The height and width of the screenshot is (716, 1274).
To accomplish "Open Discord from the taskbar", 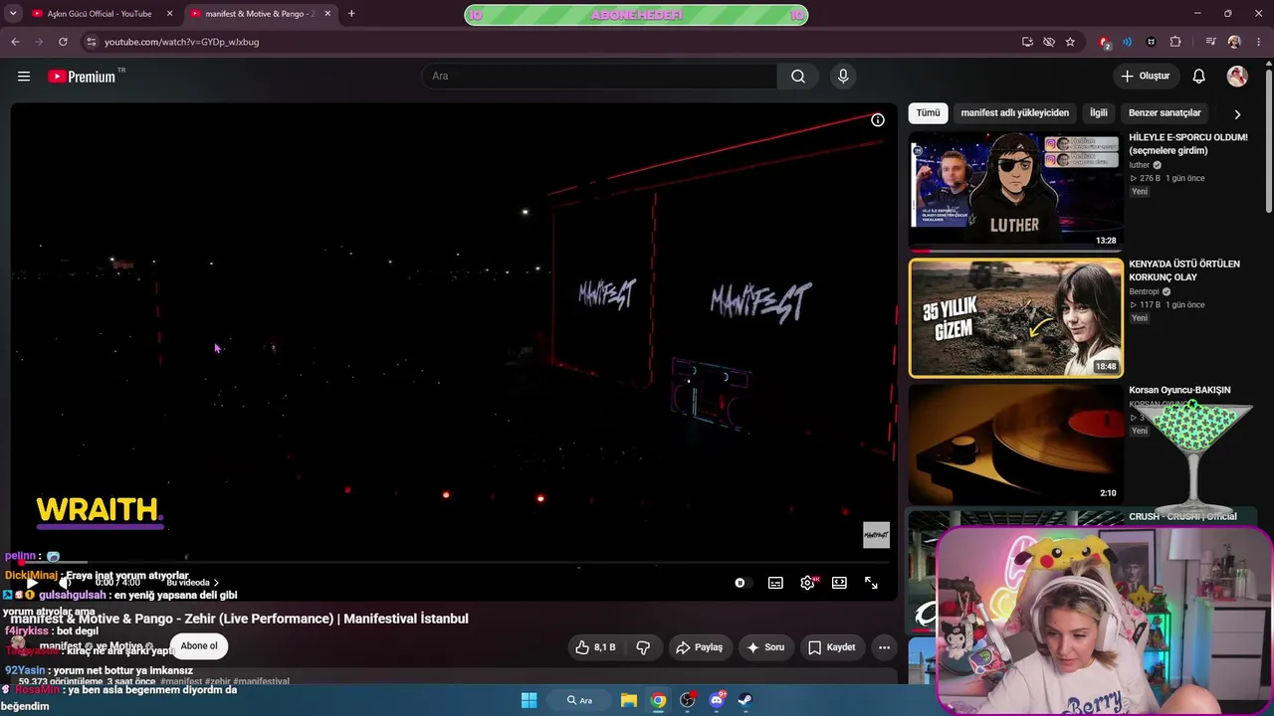I will pyautogui.click(x=717, y=700).
